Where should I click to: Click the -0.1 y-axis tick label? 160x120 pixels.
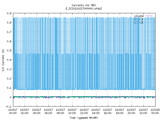[x=8, y=106]
